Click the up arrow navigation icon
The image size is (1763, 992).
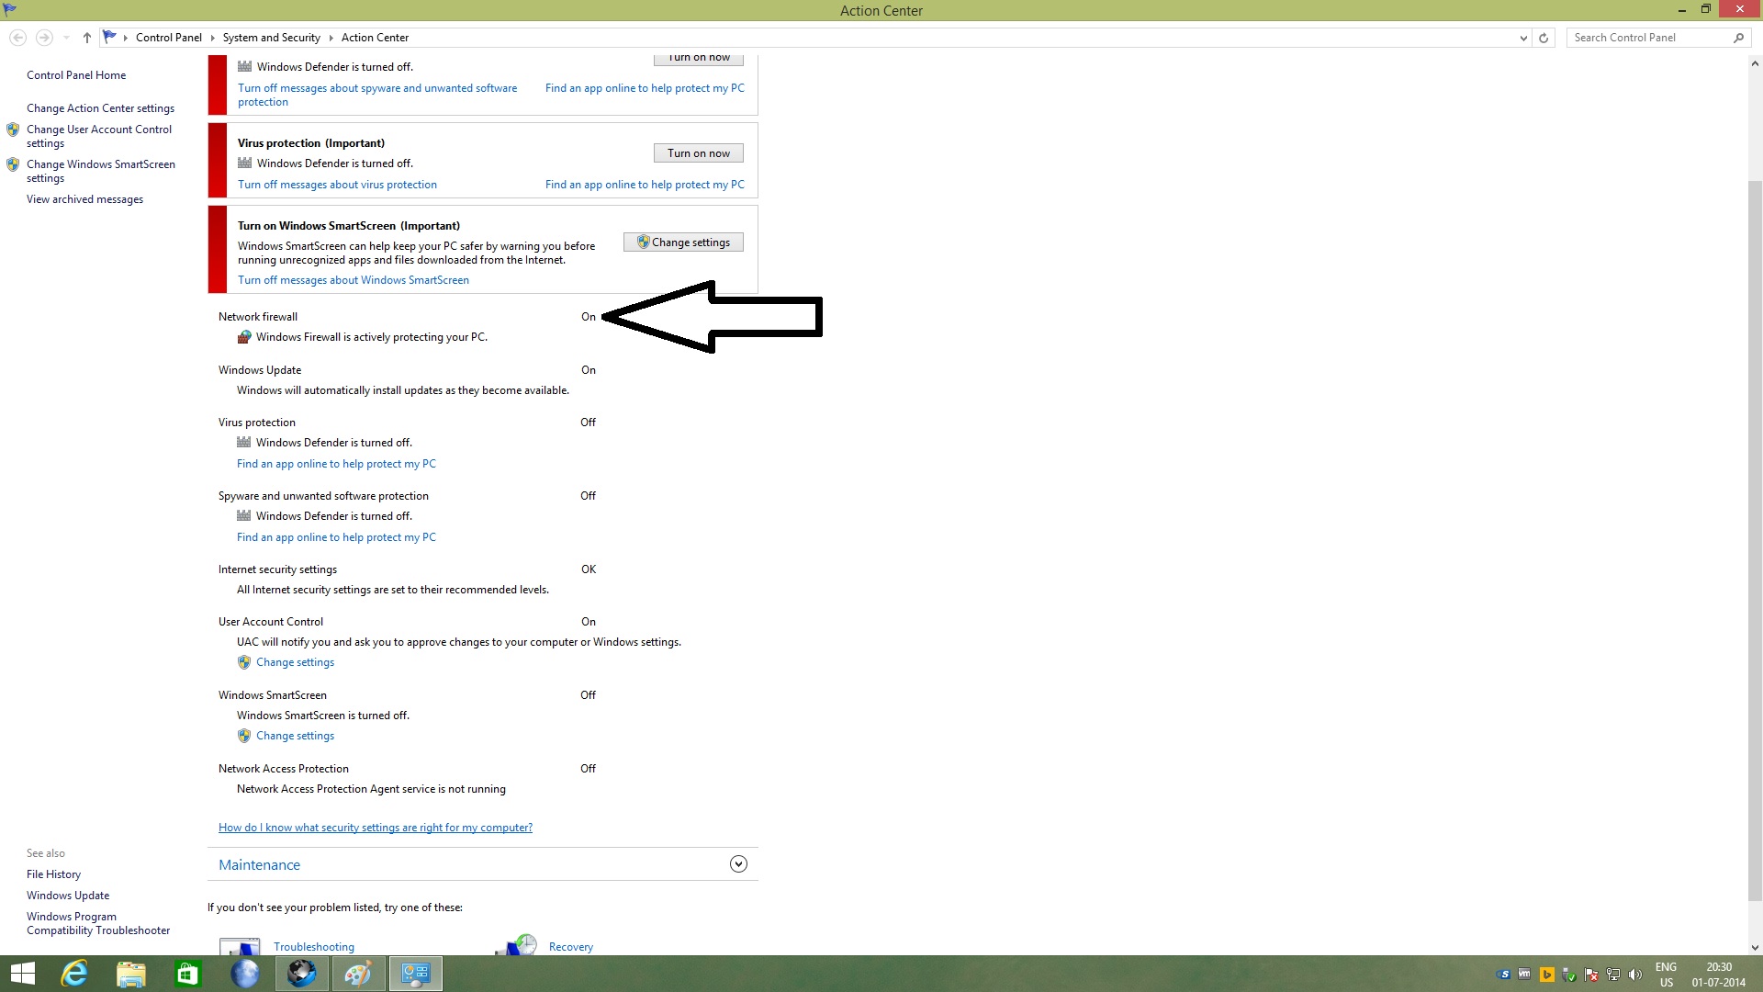pyautogui.click(x=87, y=38)
